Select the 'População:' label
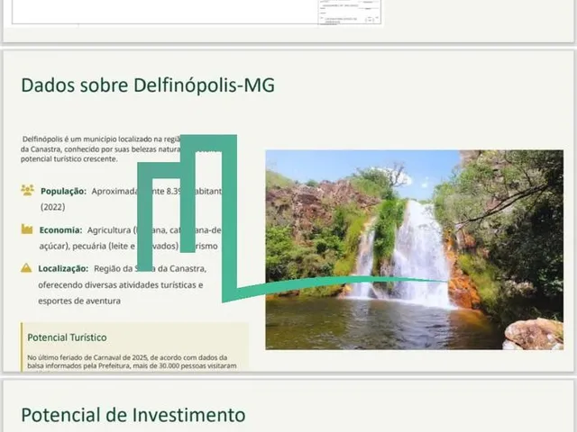This screenshot has height=432, width=577. (x=63, y=192)
